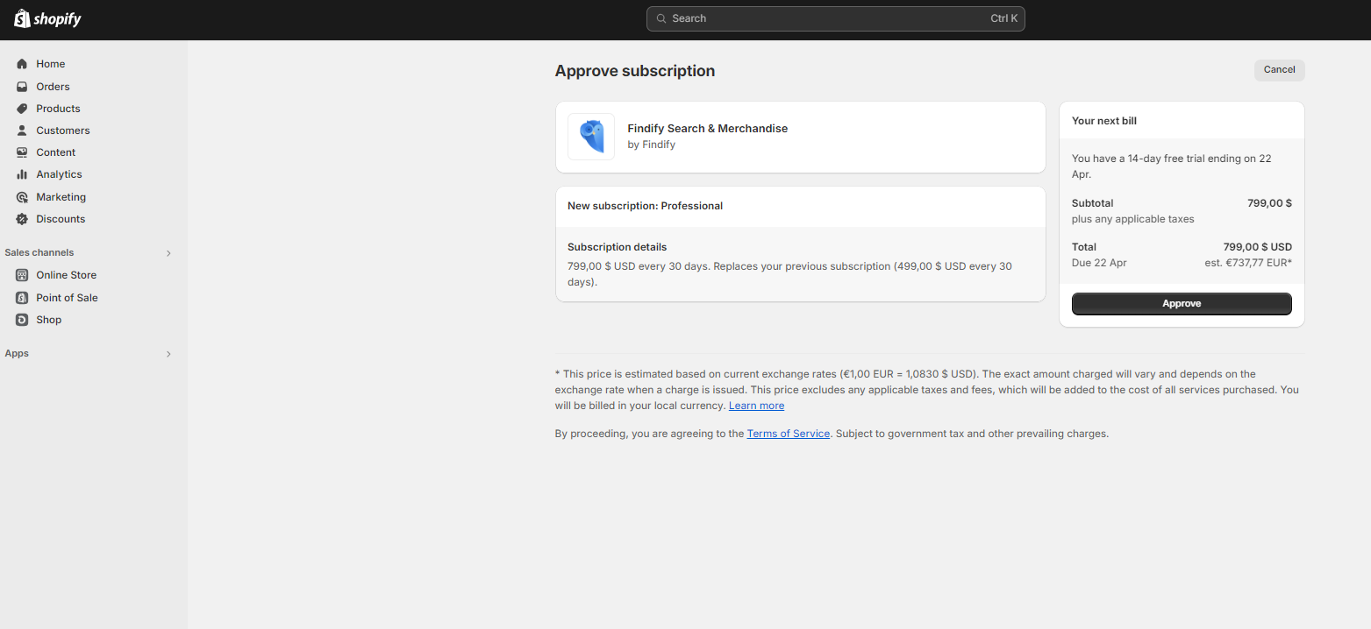The height and width of the screenshot is (629, 1371).
Task: Cancel the subscription approval
Action: [1278, 69]
